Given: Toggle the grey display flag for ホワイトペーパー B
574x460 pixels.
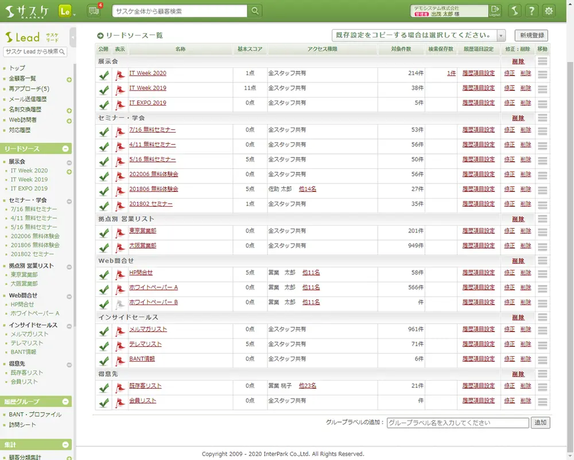Looking at the screenshot, I should [119, 304].
